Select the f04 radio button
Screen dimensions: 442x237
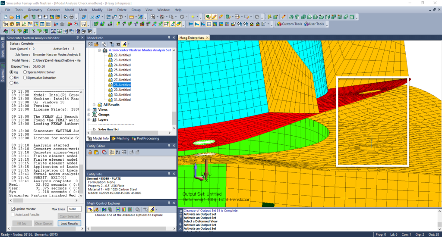(x=12, y=78)
